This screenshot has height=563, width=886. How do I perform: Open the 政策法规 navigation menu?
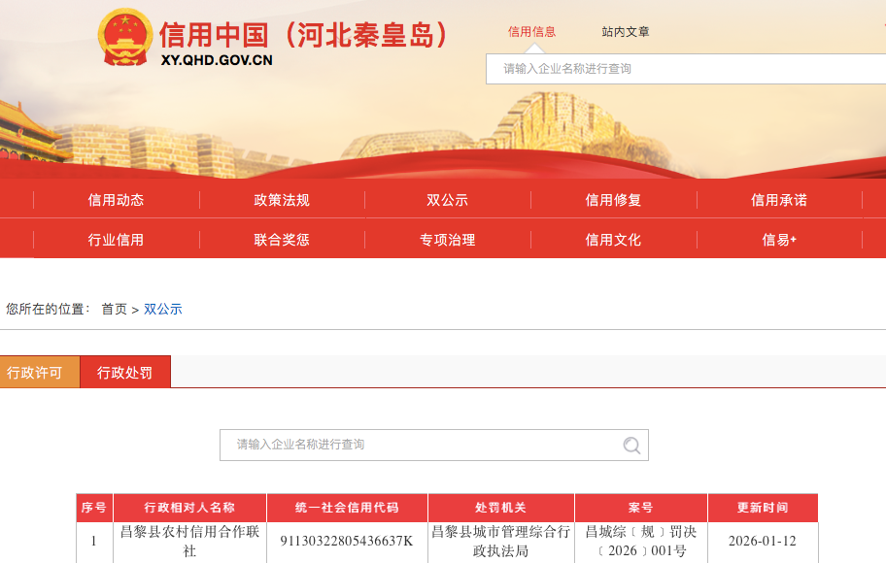tap(282, 200)
